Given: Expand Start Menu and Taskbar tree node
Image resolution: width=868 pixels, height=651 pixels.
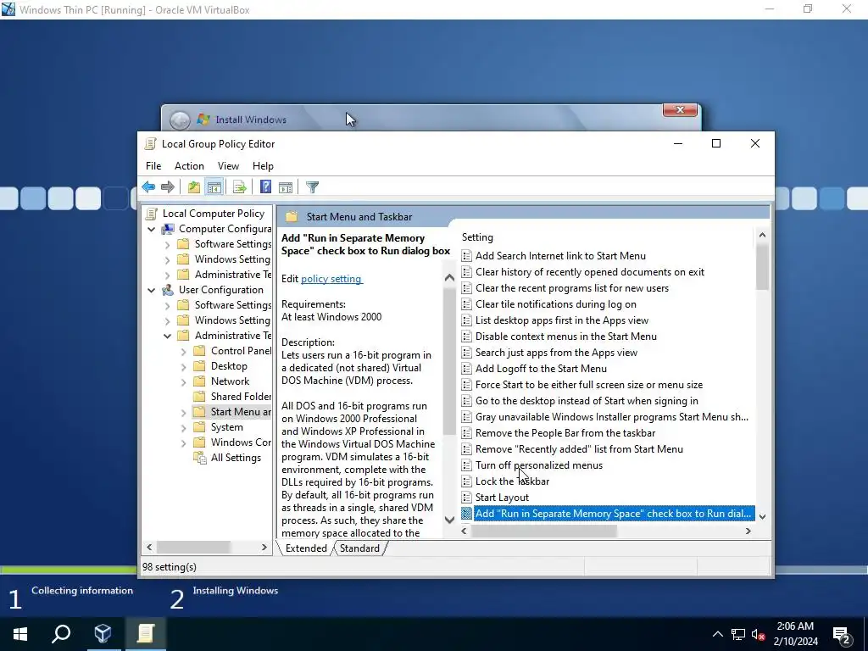Looking at the screenshot, I should 183,412.
